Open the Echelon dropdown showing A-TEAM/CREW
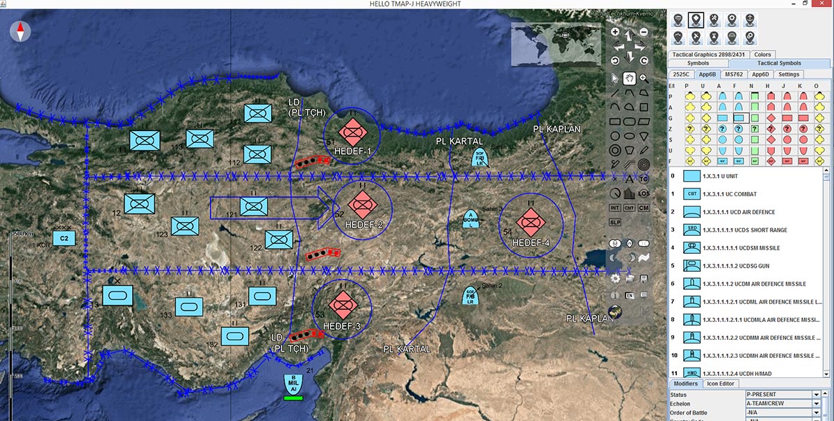The height and width of the screenshot is (421, 834). point(781,404)
